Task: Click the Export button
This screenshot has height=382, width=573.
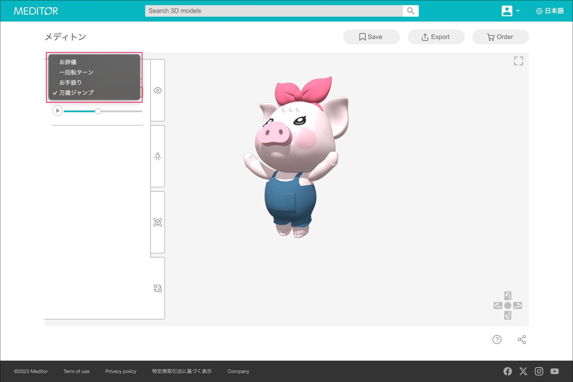Action: coord(436,37)
